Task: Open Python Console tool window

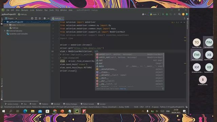Action: 87,104
